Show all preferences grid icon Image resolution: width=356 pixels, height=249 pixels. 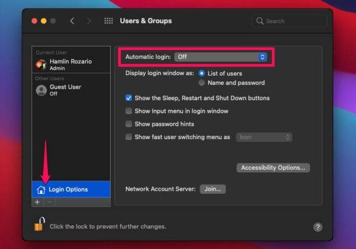[x=109, y=21]
